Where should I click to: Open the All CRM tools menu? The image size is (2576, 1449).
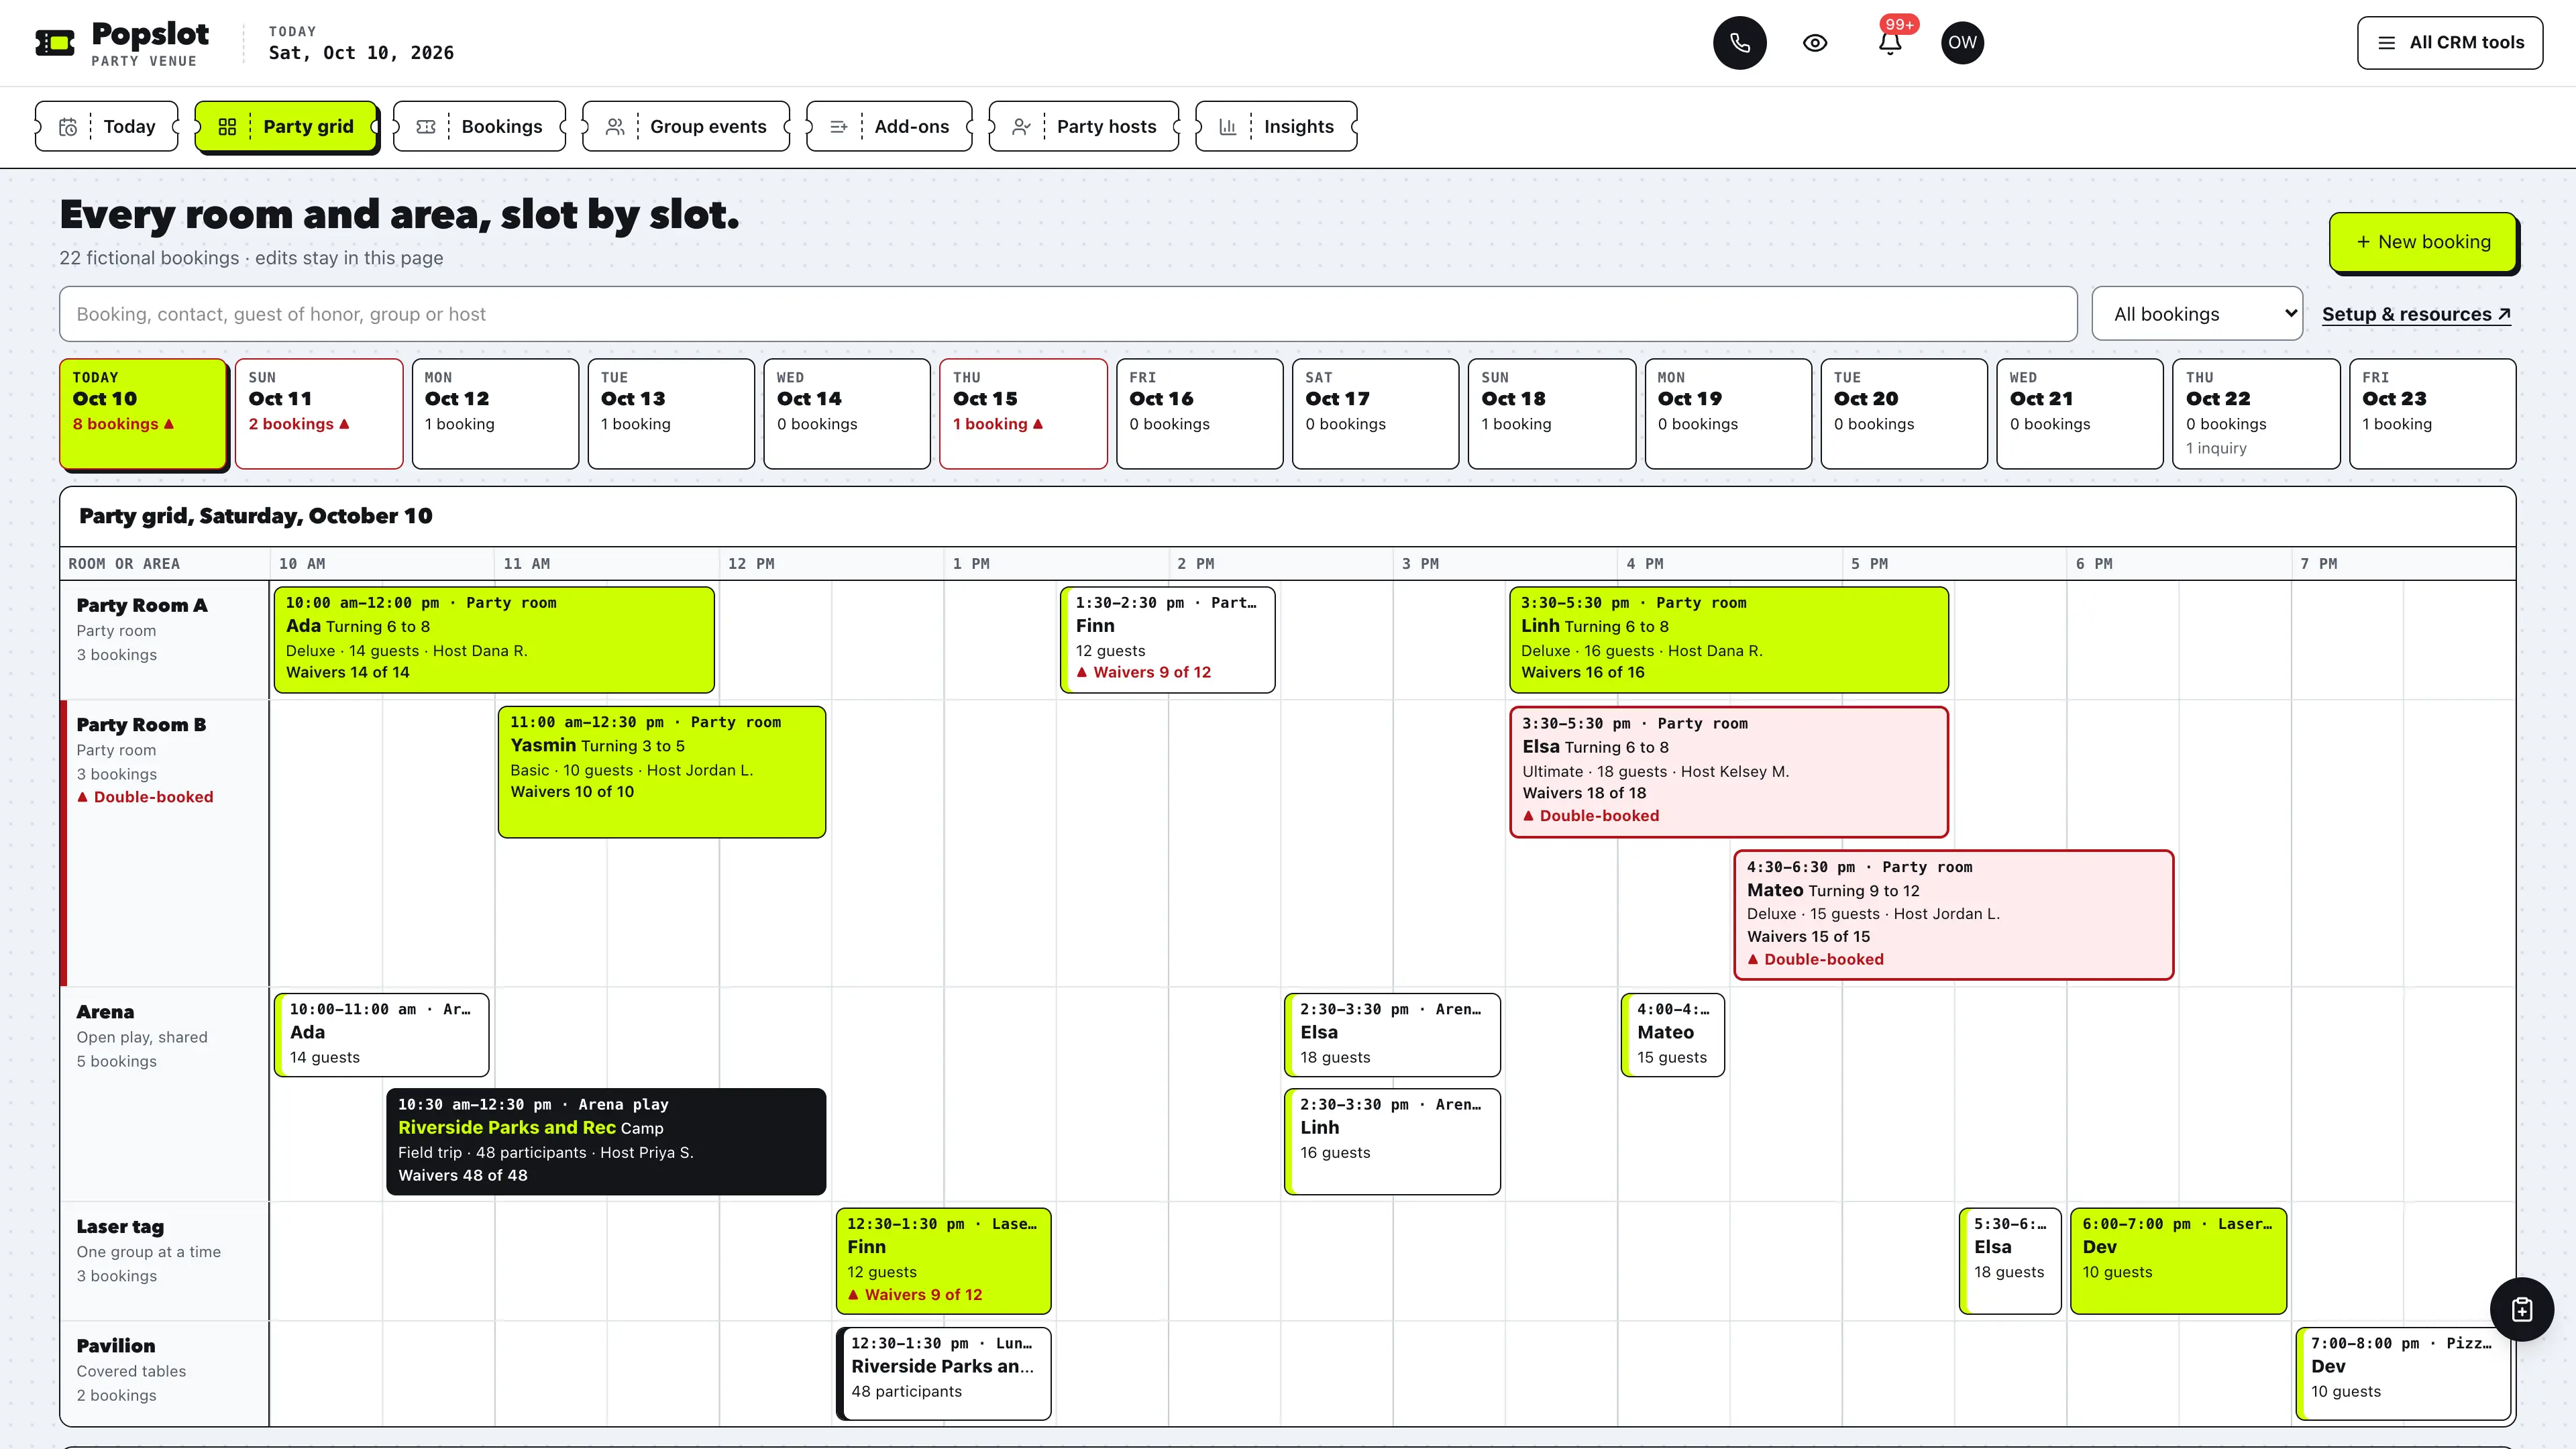click(x=2449, y=43)
